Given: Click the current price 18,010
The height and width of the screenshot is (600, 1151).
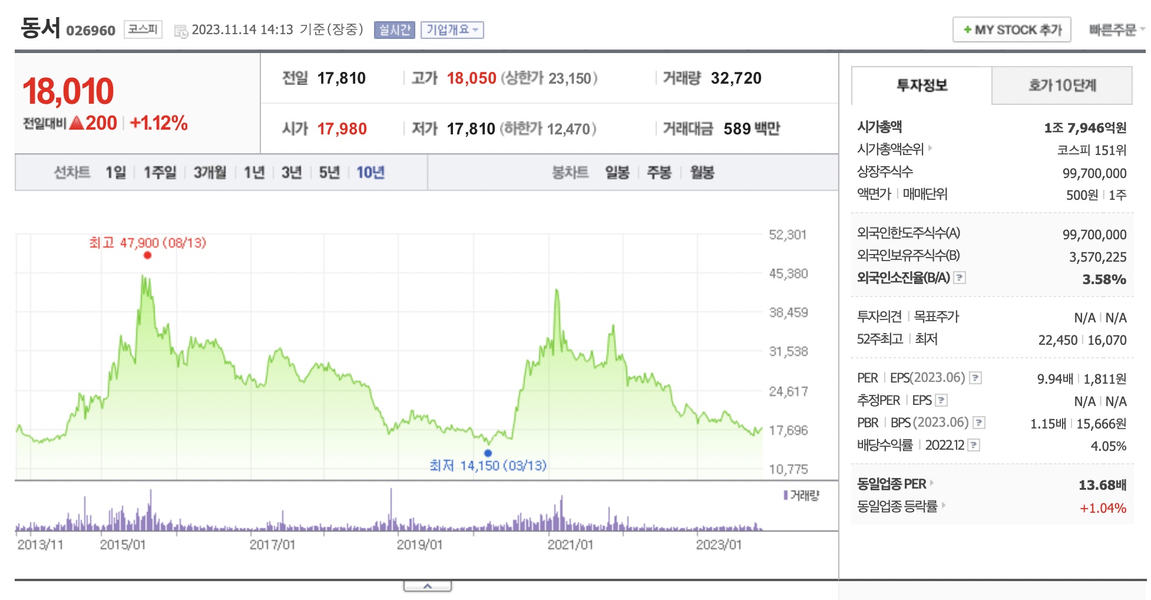Looking at the screenshot, I should point(68,91).
